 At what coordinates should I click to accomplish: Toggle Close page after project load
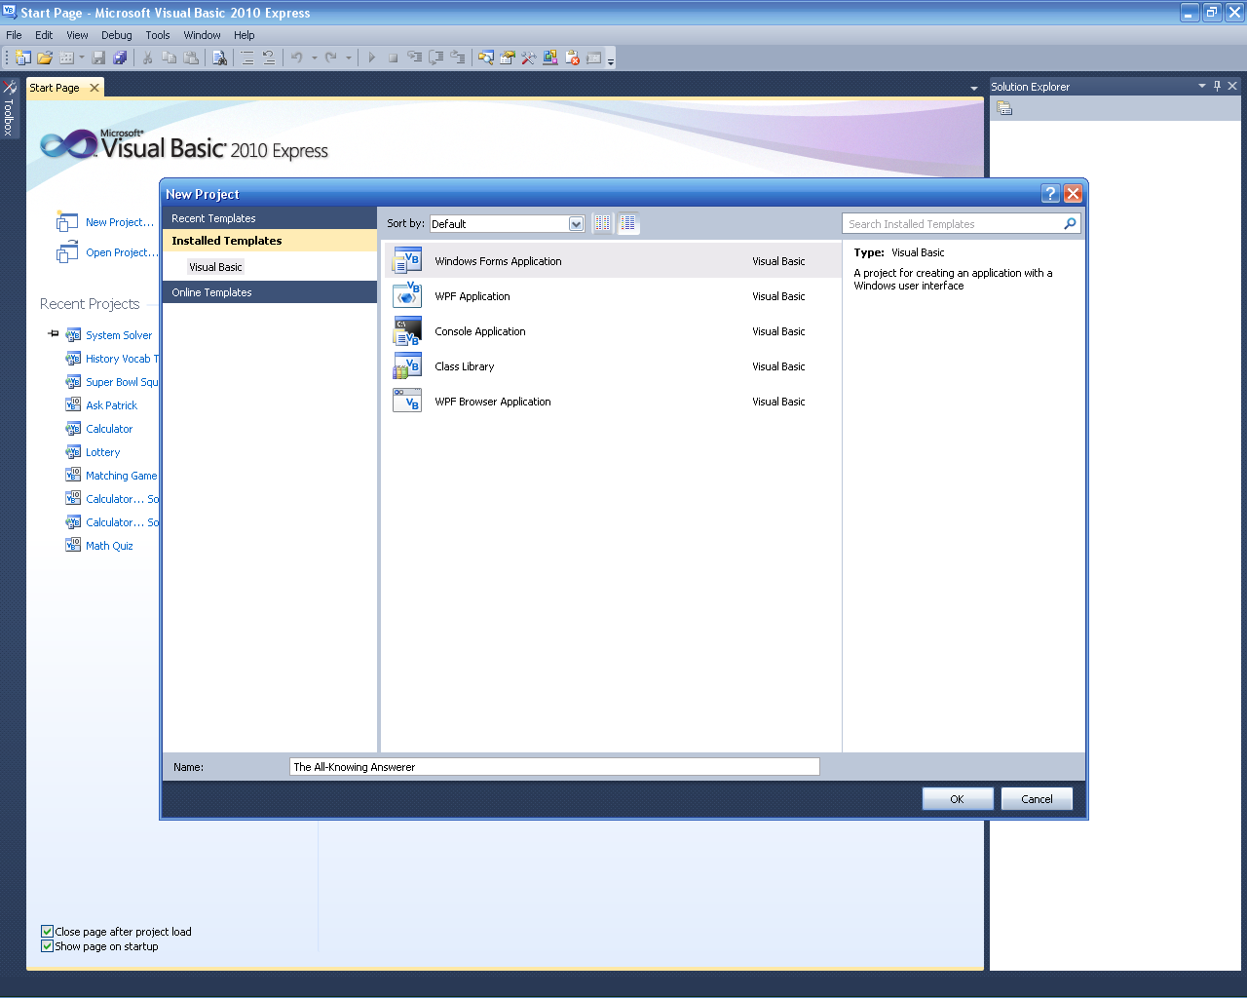[x=47, y=932]
